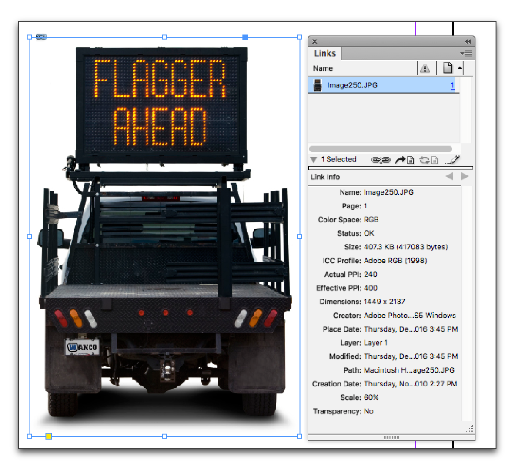Click the warning status column header icon
Viewport: 515px width, 470px height.
426,68
